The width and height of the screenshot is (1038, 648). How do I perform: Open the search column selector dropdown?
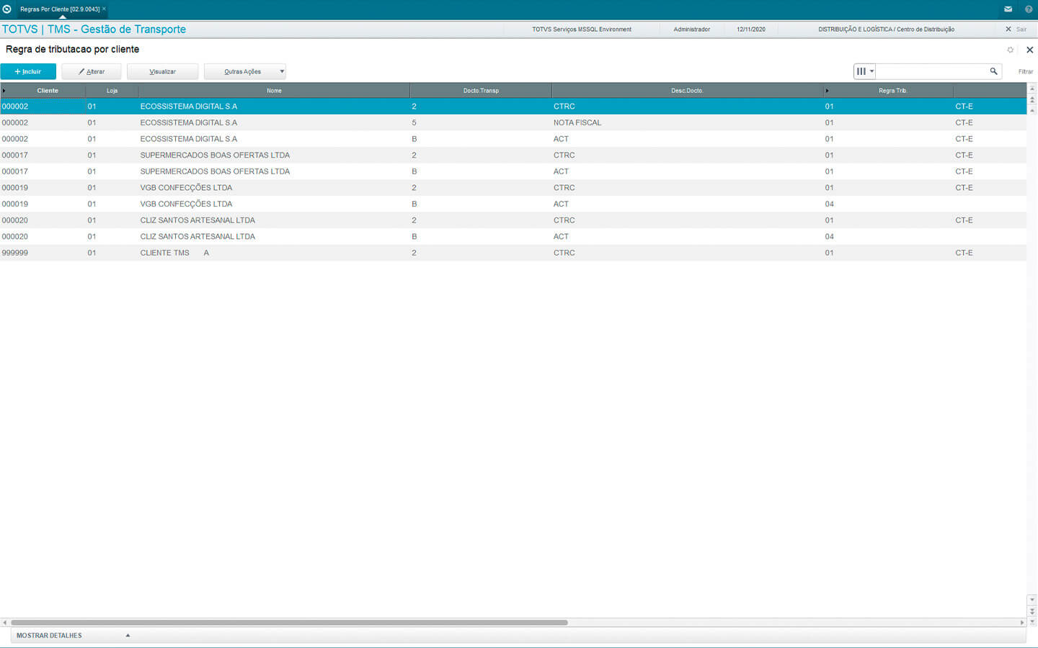pyautogui.click(x=864, y=71)
